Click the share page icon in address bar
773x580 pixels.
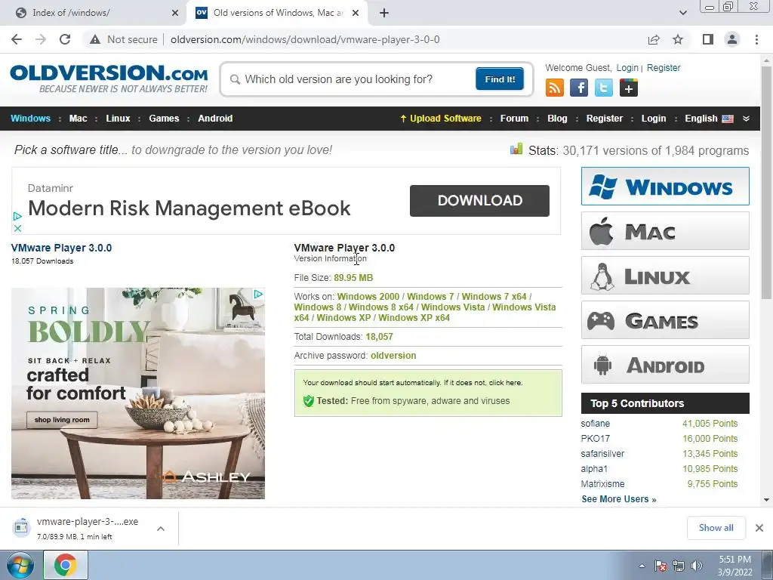tap(654, 39)
